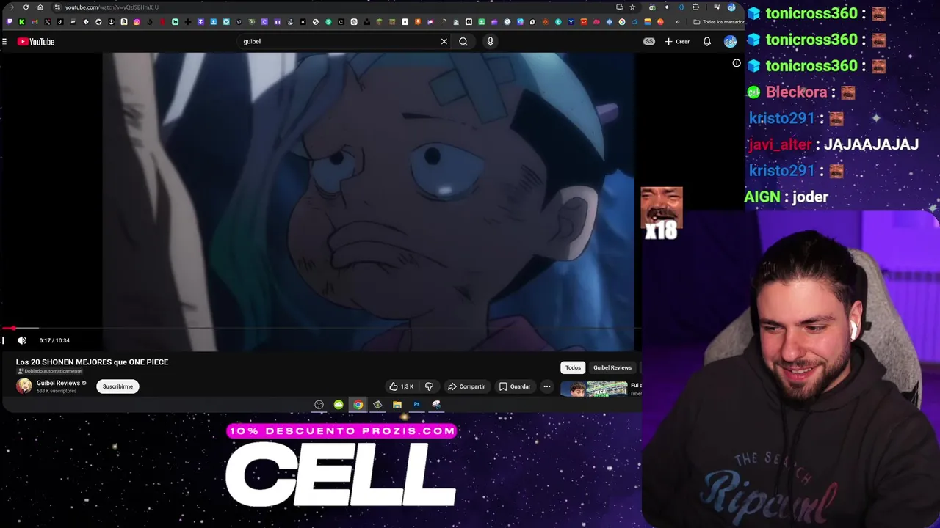
Task: Open the three-dot more actions menu
Action: [546, 386]
